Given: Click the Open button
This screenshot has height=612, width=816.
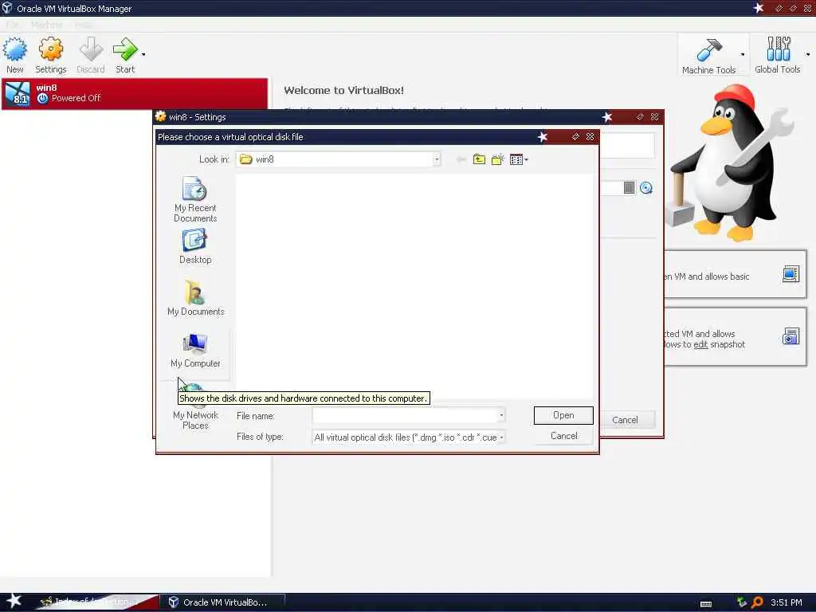Looking at the screenshot, I should (563, 415).
